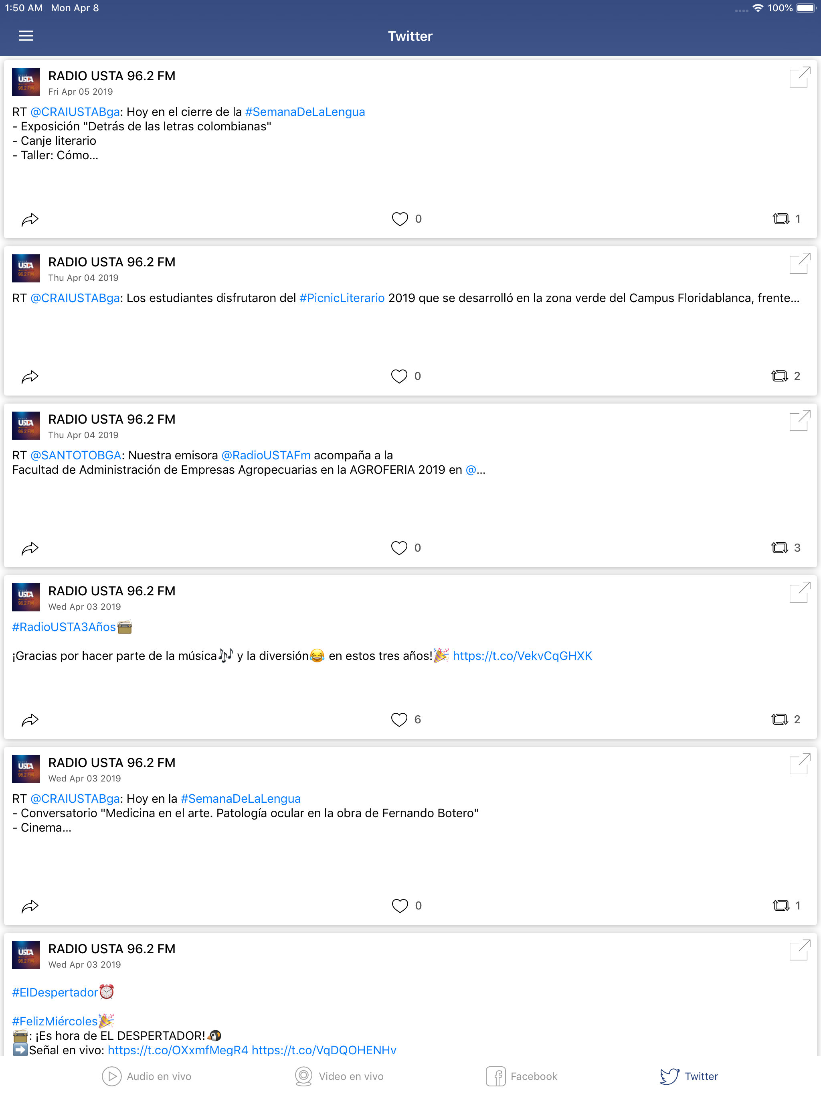
Task: Select the Twitter tab in bottom bar
Action: click(x=689, y=1076)
